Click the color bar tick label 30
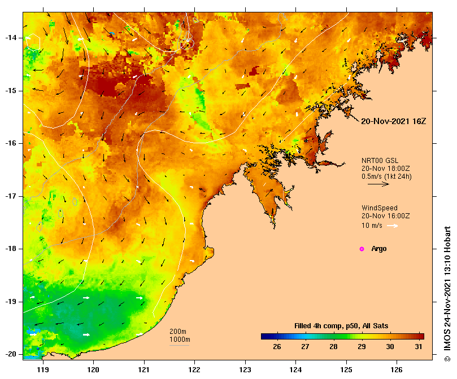 [x=390, y=347]
